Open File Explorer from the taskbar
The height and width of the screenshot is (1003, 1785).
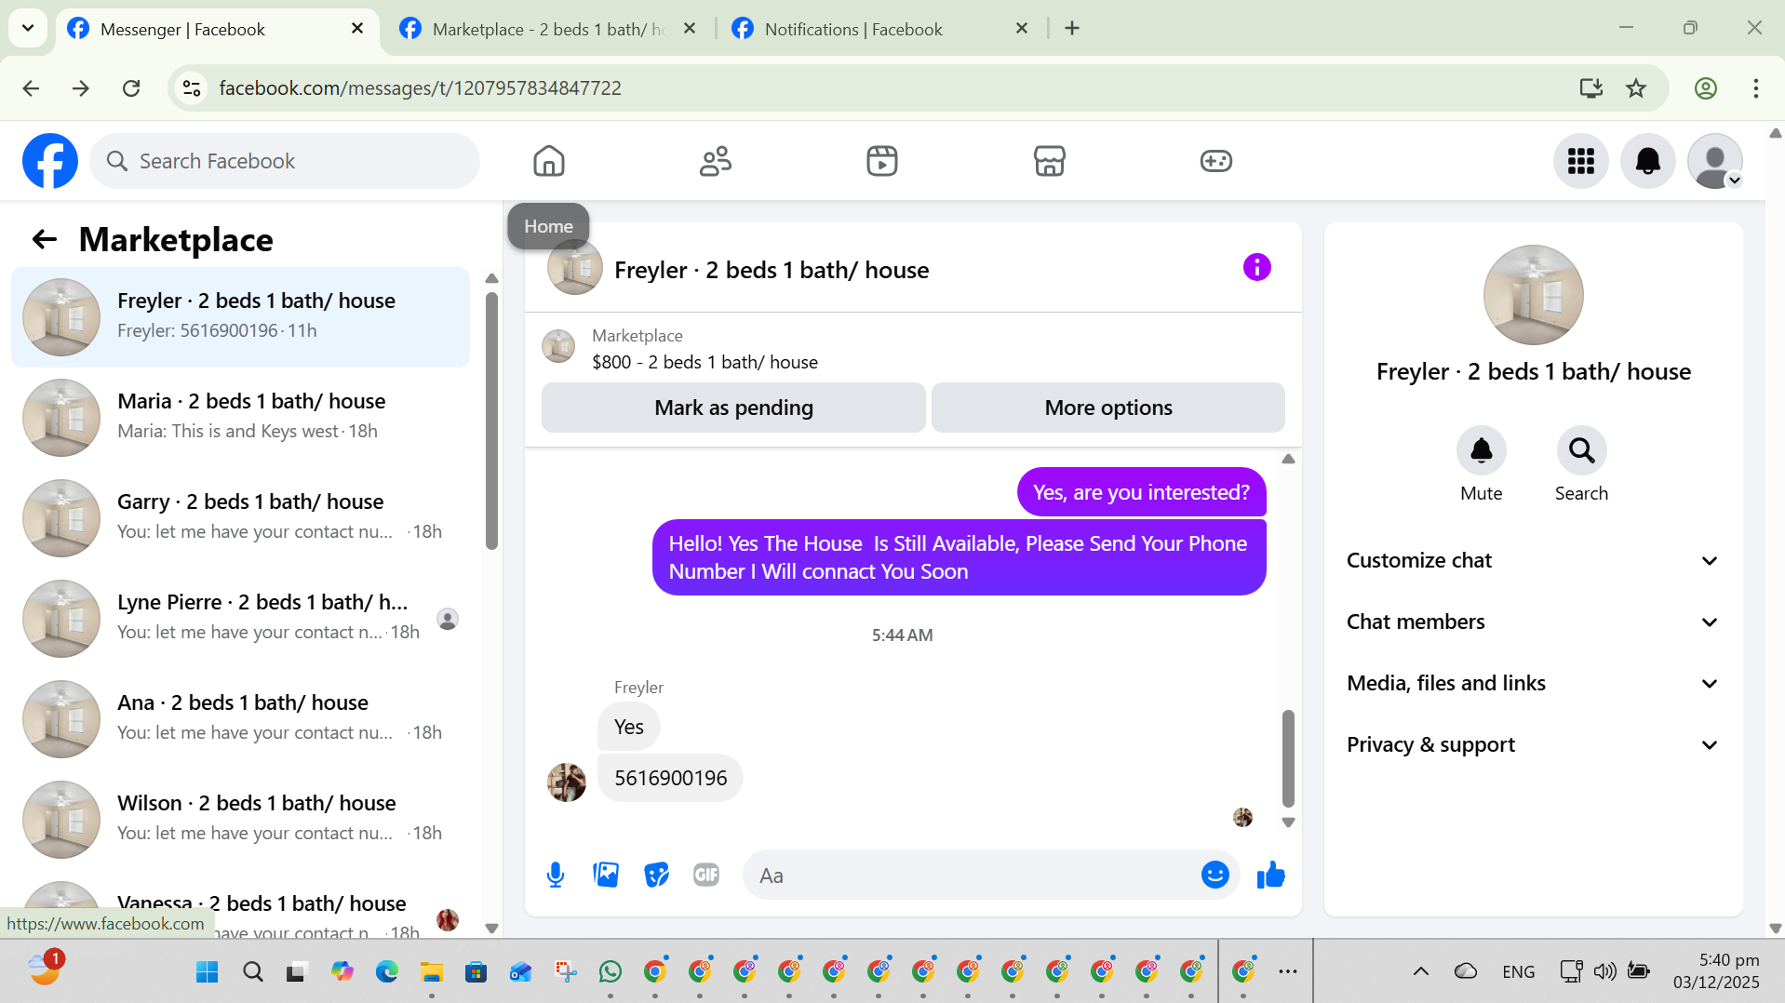(x=431, y=971)
